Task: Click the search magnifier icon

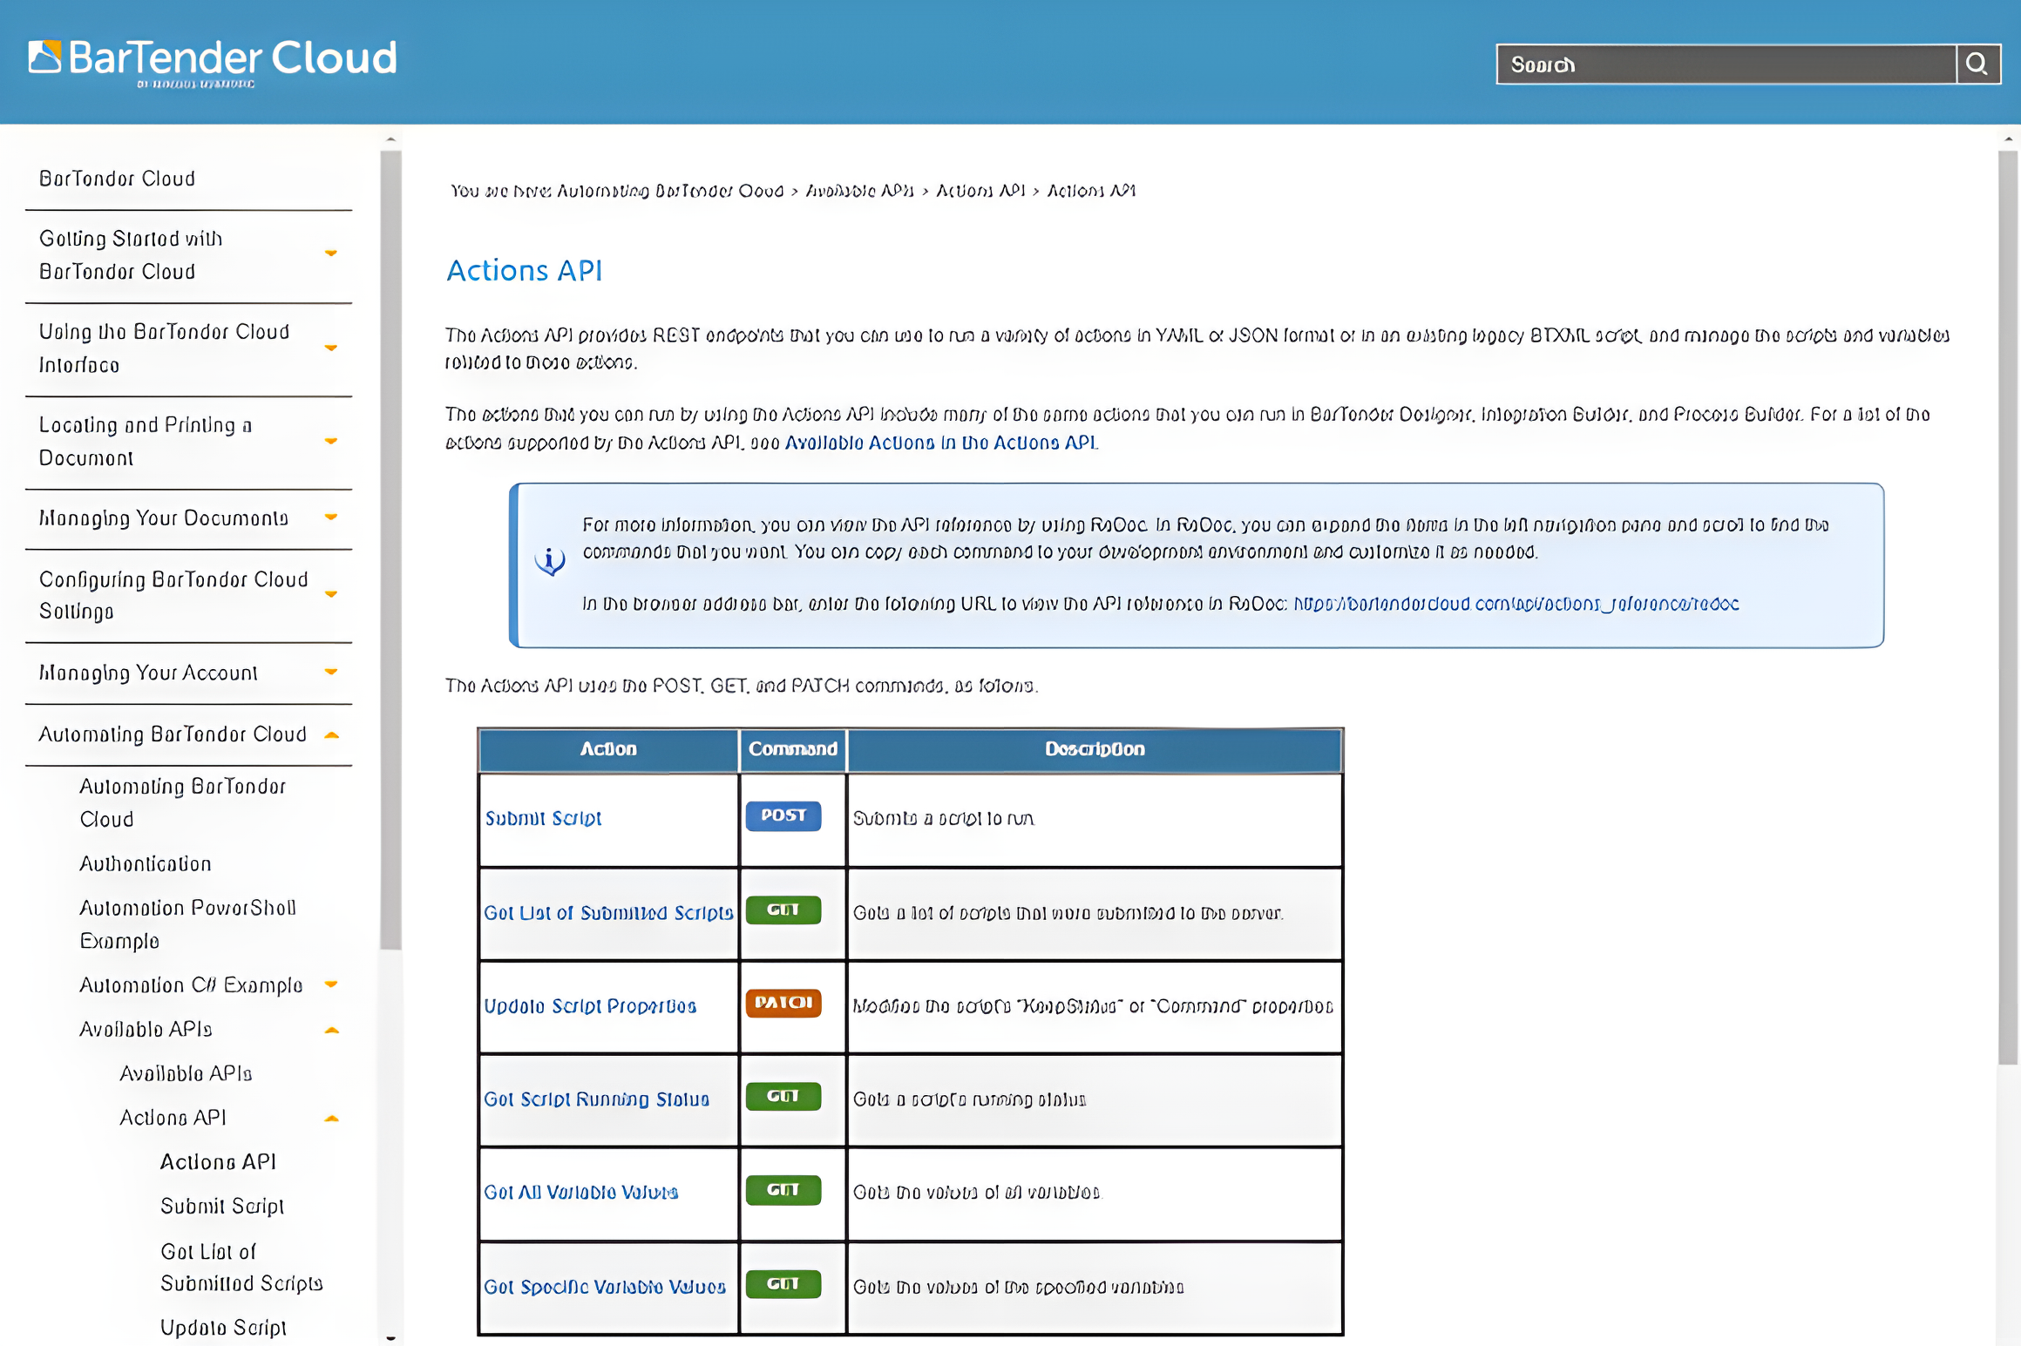Action: 1978,64
